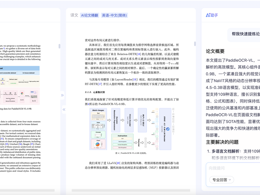Open citation [19] next to LayoutReader
This screenshot has height=195, width=260.
tap(135, 79)
